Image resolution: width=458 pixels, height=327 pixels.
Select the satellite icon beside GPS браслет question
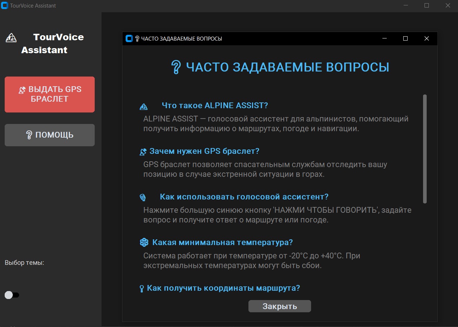tap(143, 152)
